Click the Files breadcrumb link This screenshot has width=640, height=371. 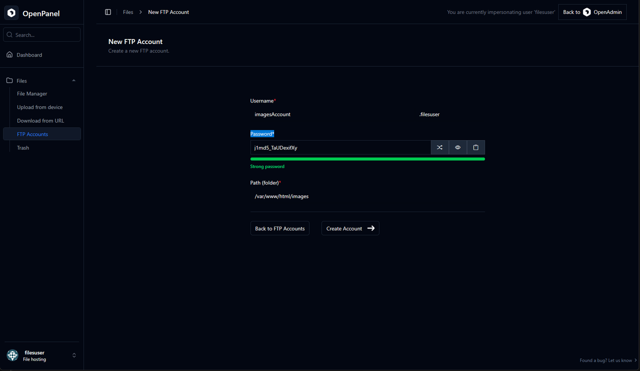coord(128,12)
